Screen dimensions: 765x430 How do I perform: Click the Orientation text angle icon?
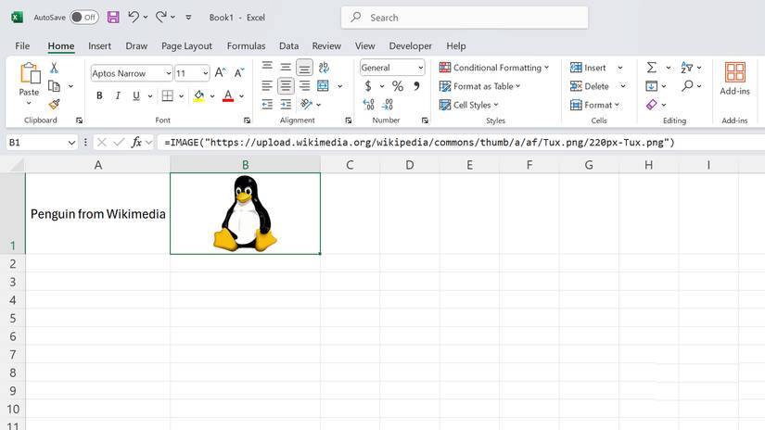[306, 105]
